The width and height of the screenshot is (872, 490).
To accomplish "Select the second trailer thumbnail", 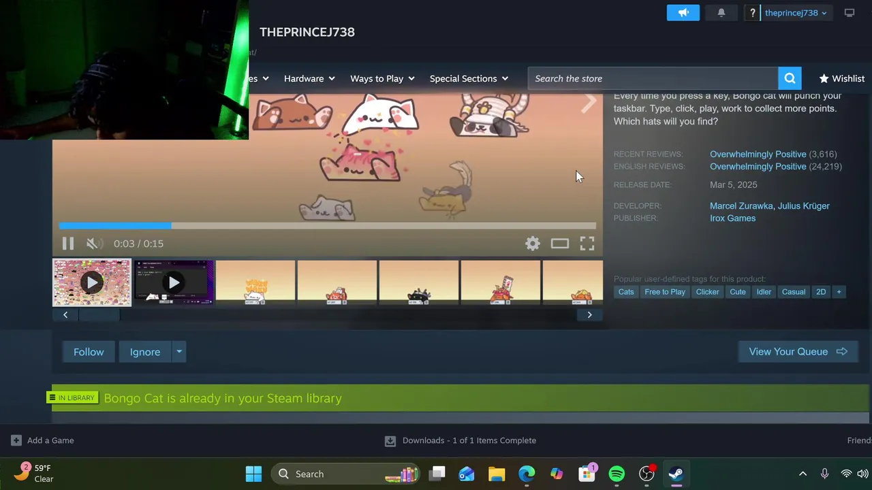I will (x=174, y=282).
